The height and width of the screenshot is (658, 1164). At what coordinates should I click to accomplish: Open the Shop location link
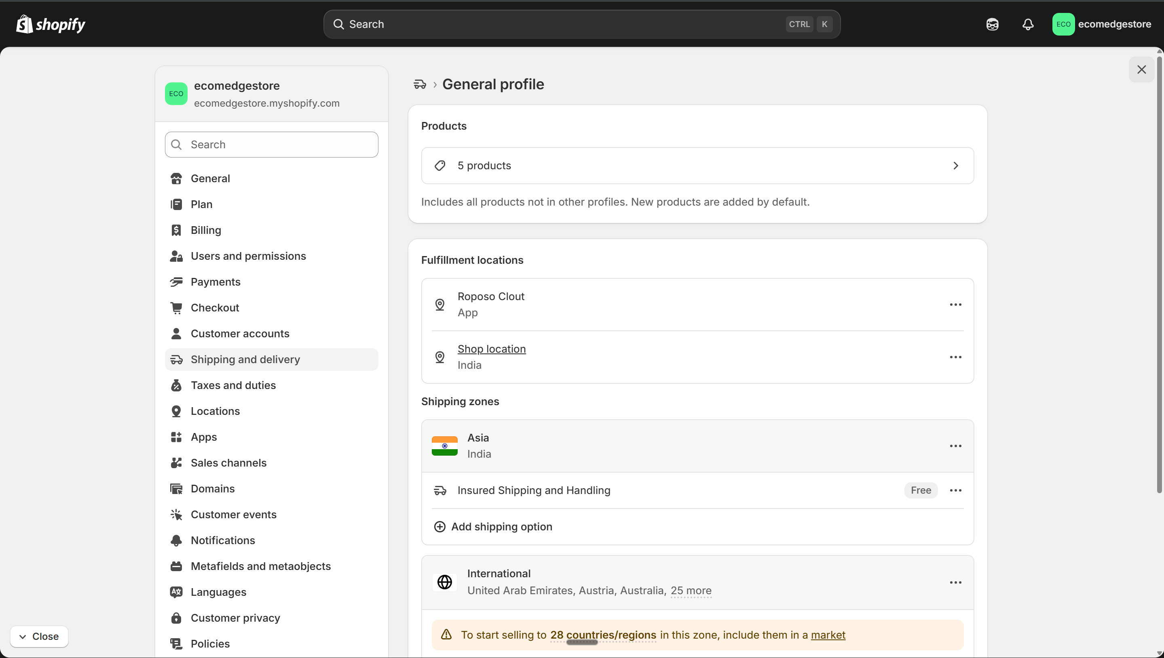tap(492, 349)
